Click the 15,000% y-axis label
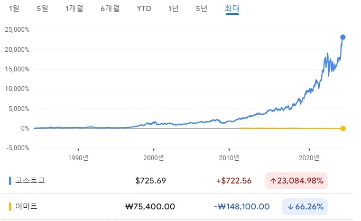Screen dimensions: 361x221 coord(17,69)
